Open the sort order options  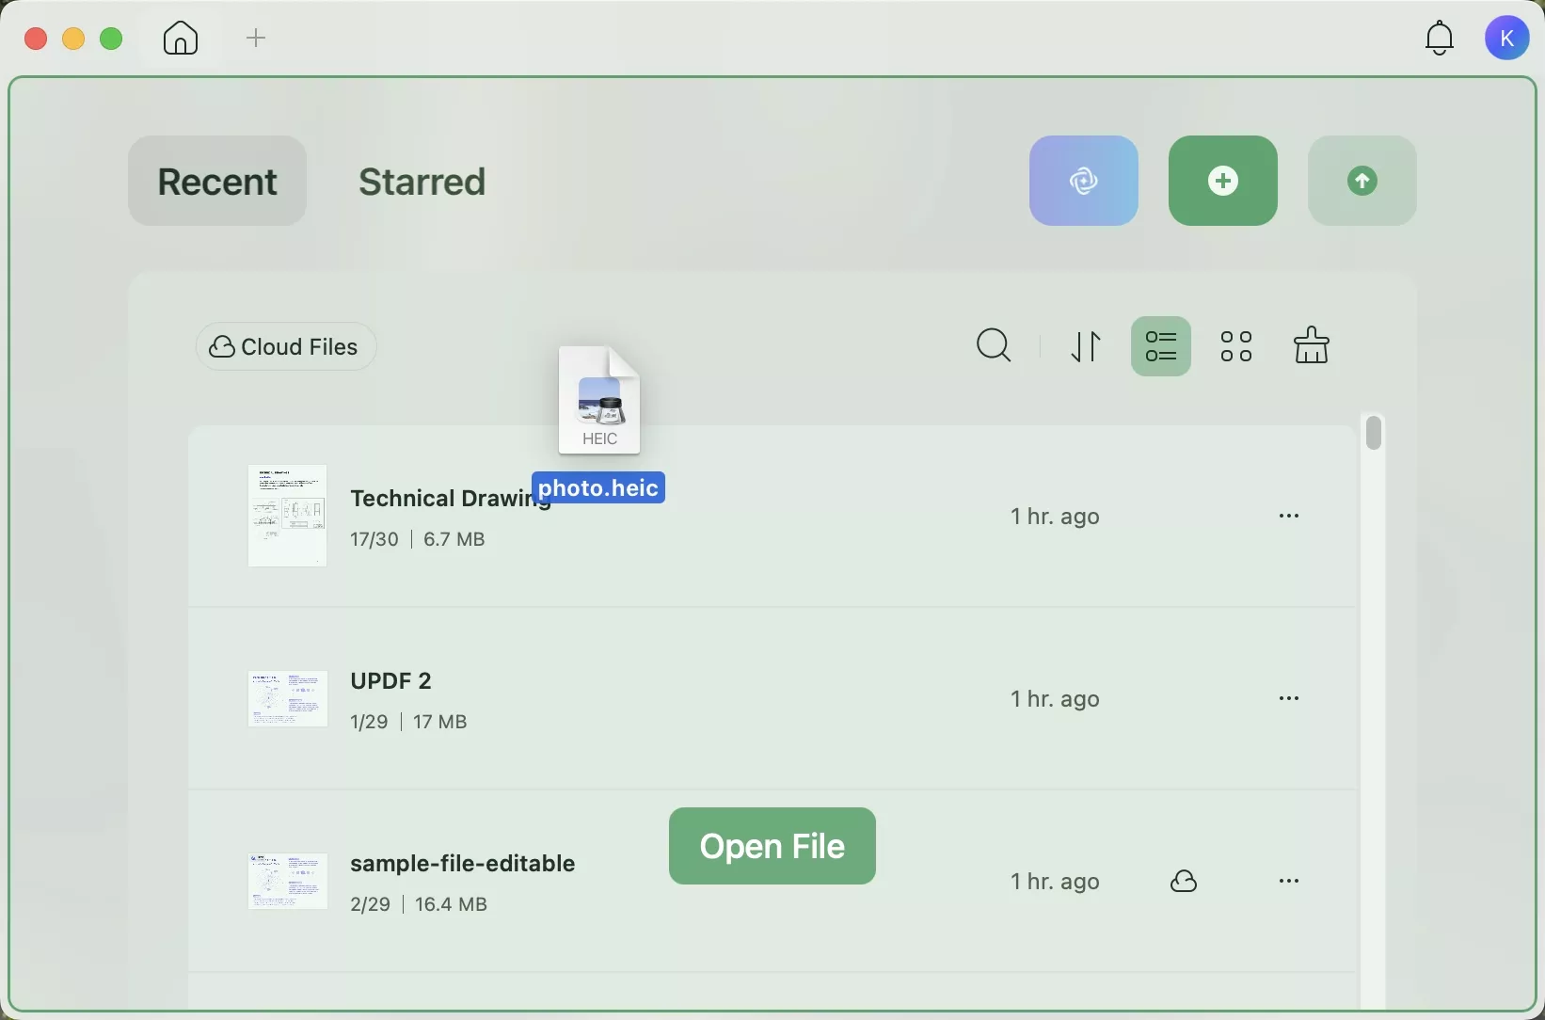[x=1087, y=346]
